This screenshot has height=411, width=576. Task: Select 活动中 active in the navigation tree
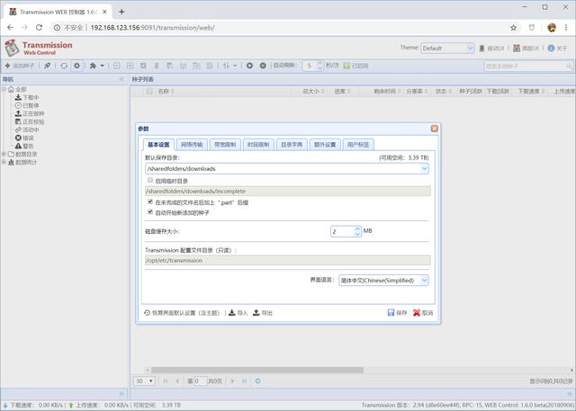[x=27, y=130]
